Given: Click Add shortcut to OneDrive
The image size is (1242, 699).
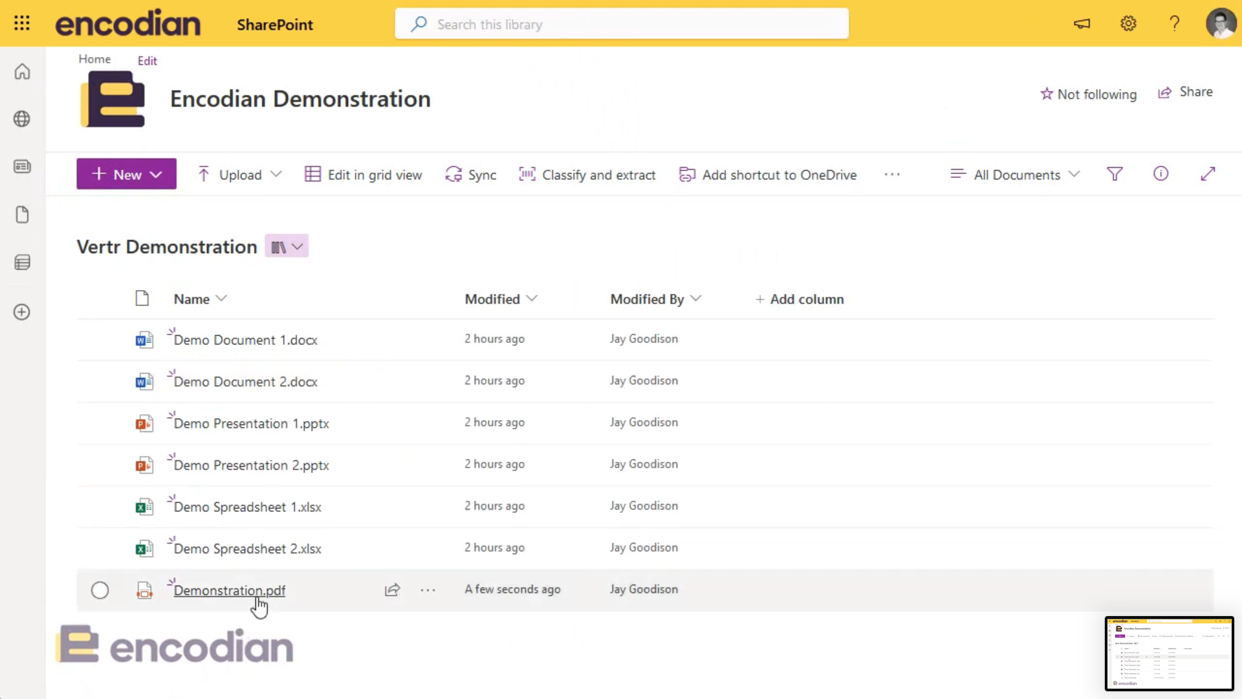Looking at the screenshot, I should (768, 175).
